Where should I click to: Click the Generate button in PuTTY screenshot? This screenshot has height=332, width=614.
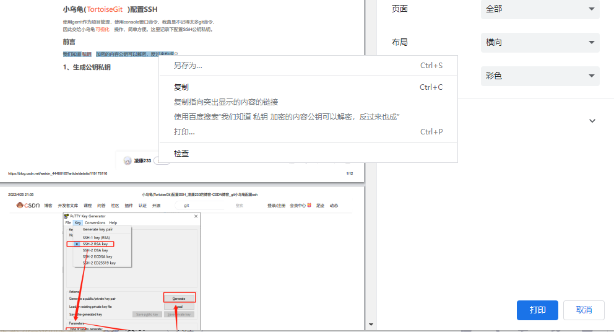(x=179, y=298)
